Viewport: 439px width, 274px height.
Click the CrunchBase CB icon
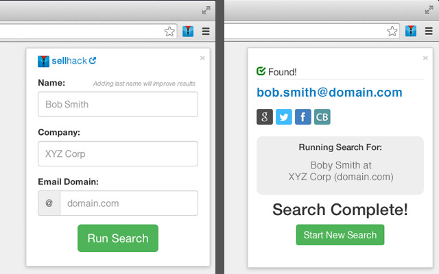click(322, 117)
